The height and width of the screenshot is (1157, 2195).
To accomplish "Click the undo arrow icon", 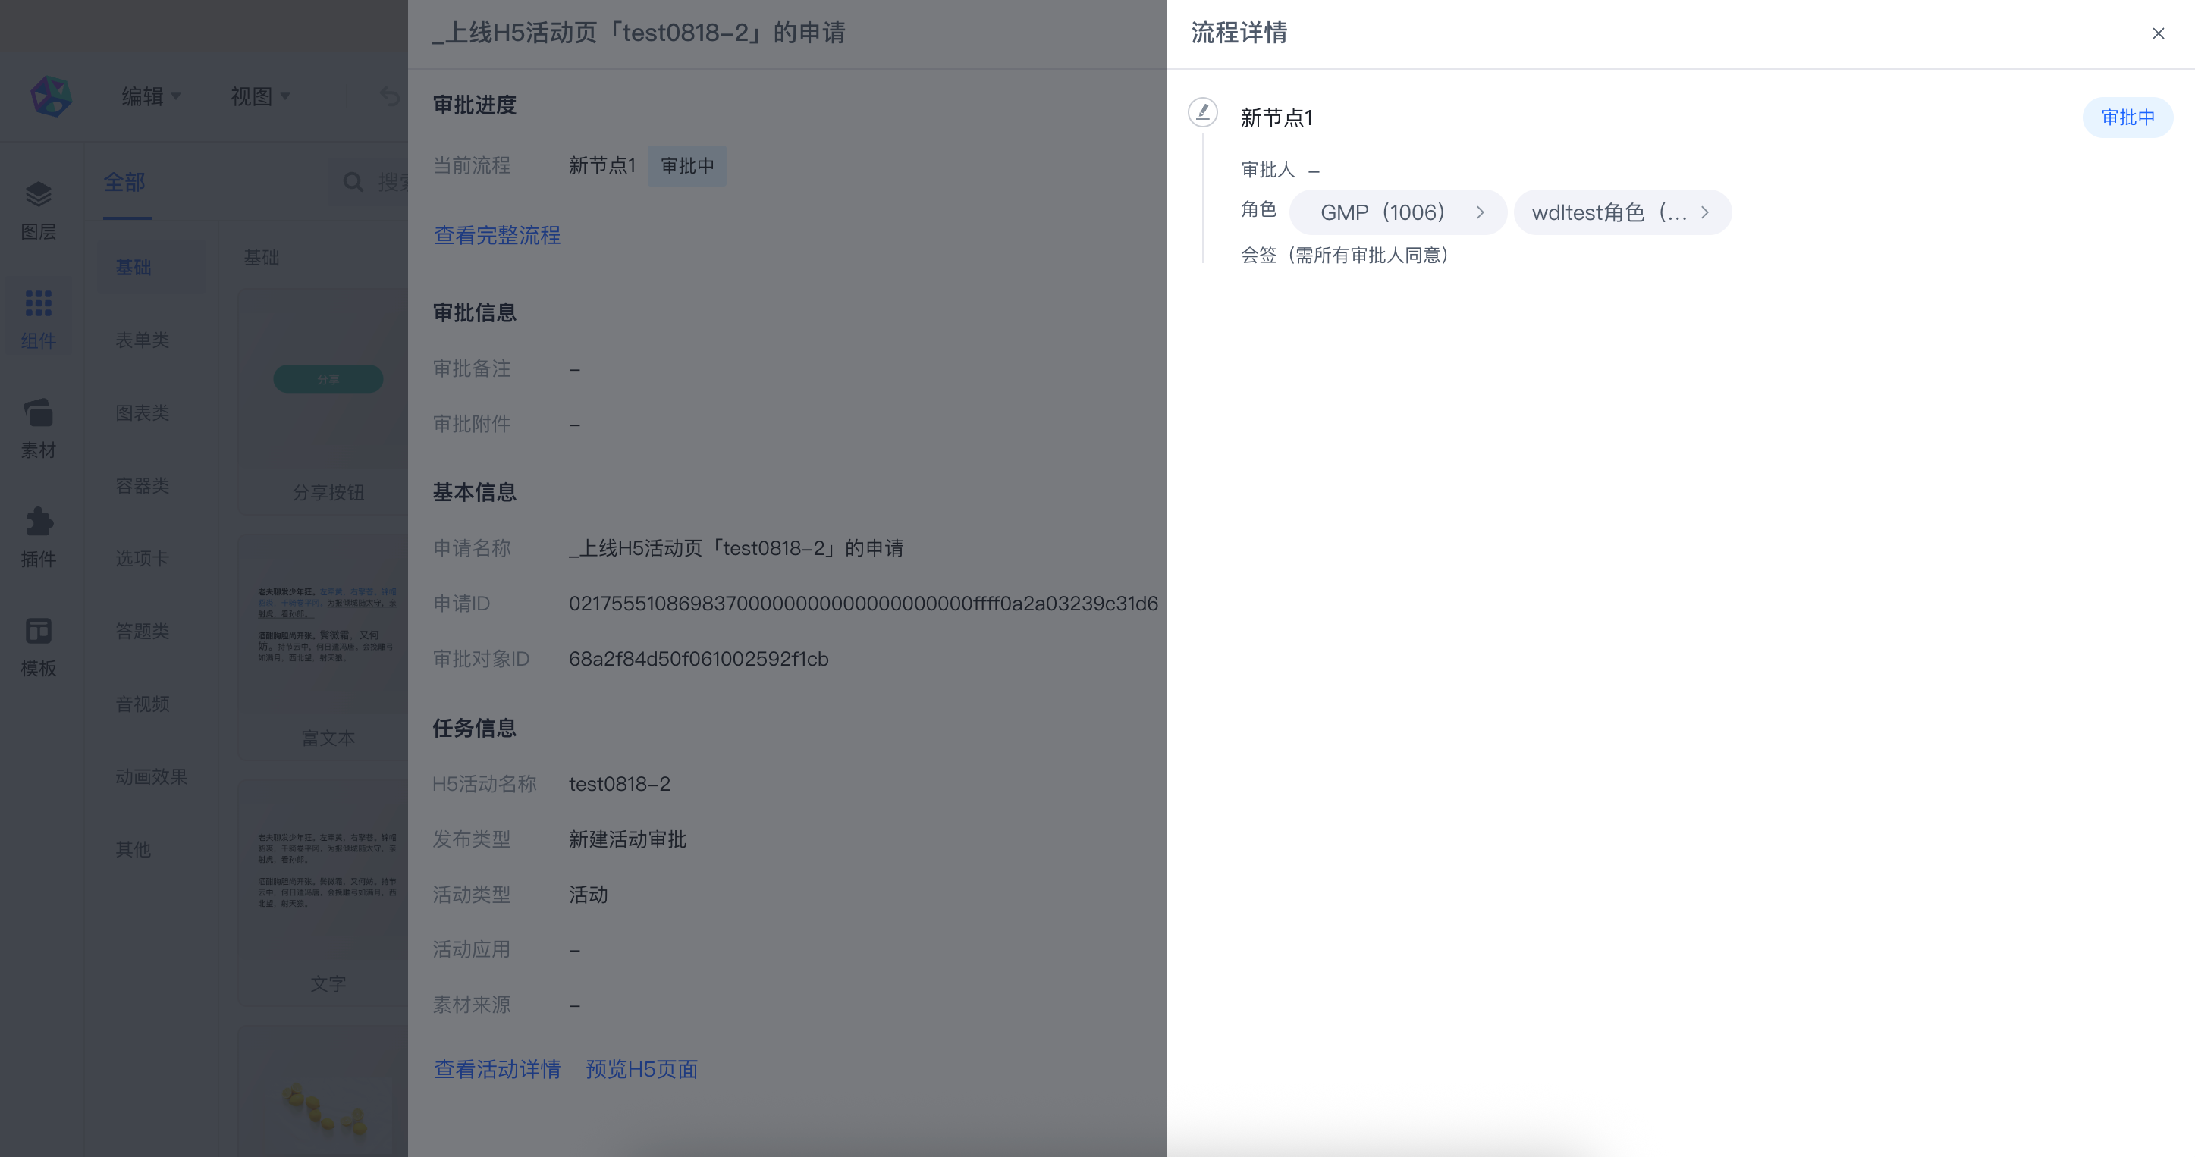I will [389, 96].
